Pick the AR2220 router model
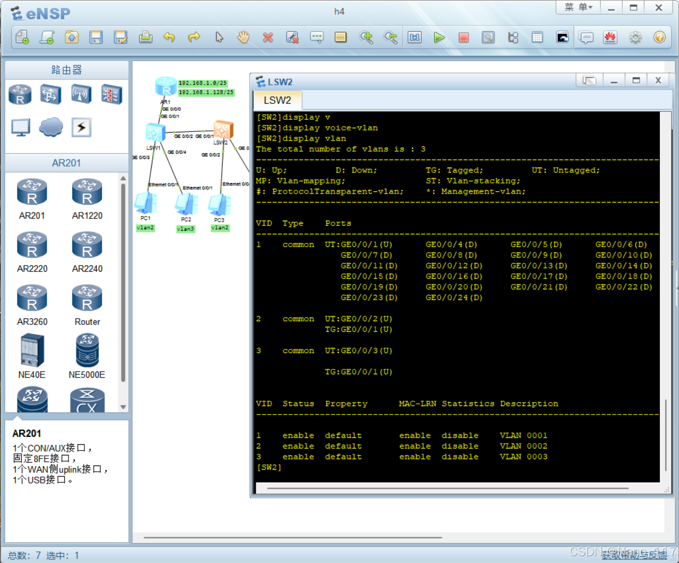Viewport: 679px width, 563px height. [32, 252]
